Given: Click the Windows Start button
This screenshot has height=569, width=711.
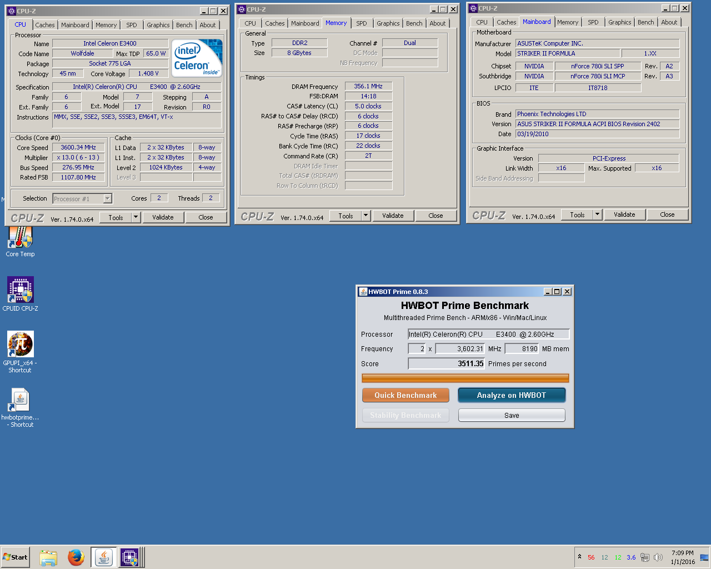Looking at the screenshot, I should coord(15,557).
